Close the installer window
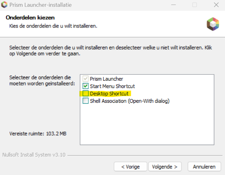Viewport: 225px width, 175px height. click(x=216, y=5)
